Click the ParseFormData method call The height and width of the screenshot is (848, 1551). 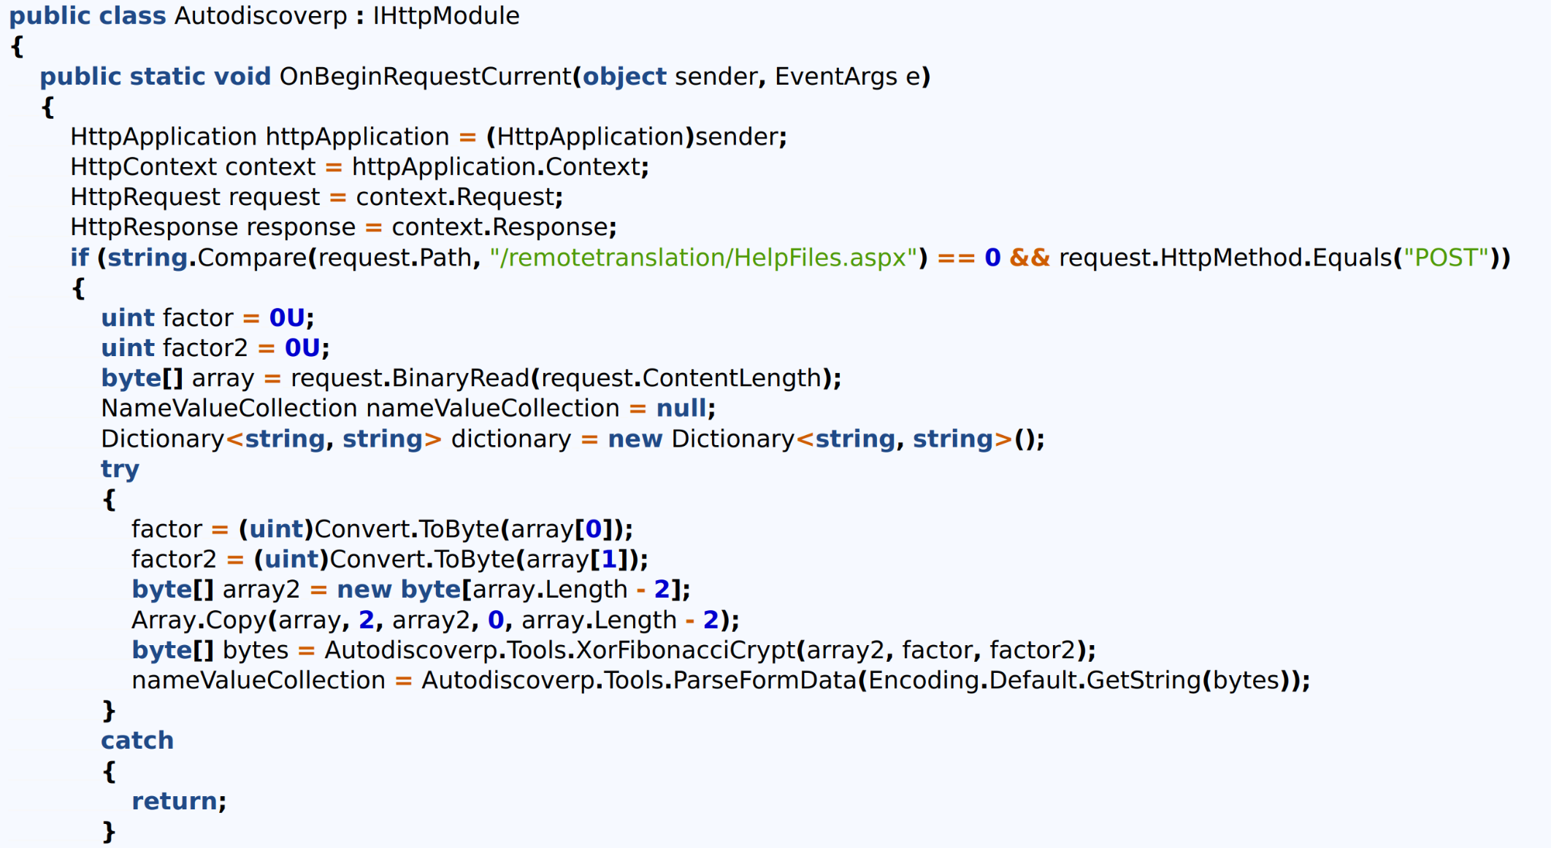click(764, 680)
